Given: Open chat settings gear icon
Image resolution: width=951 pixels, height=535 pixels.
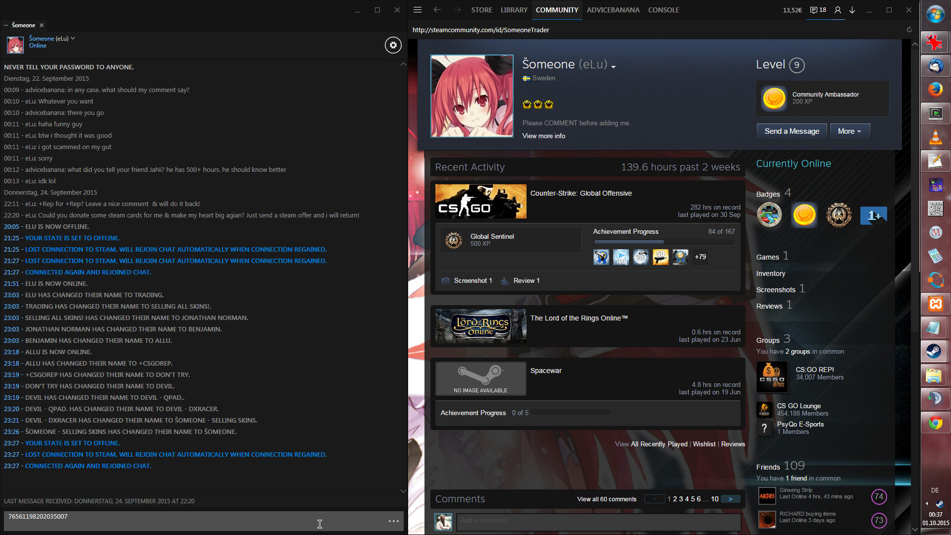Looking at the screenshot, I should pyautogui.click(x=393, y=45).
